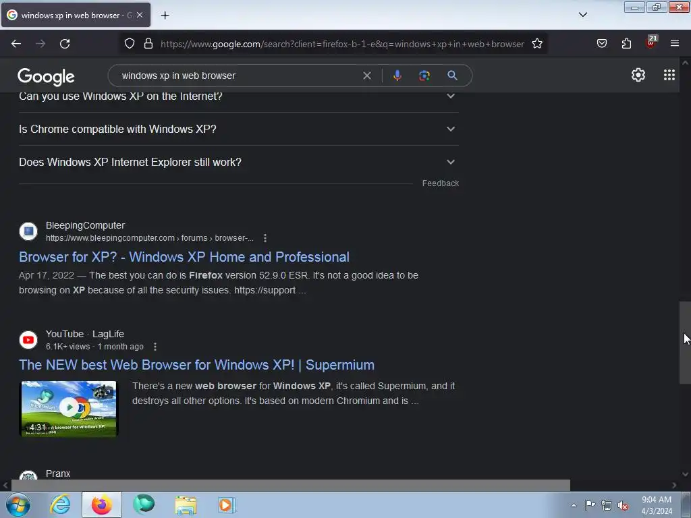Screen dimensions: 691x518
Task: Click the YouTube favicon beside LagLife
Action: pos(28,340)
